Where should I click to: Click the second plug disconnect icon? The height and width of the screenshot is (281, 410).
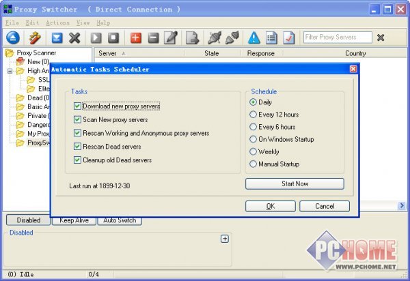232,38
